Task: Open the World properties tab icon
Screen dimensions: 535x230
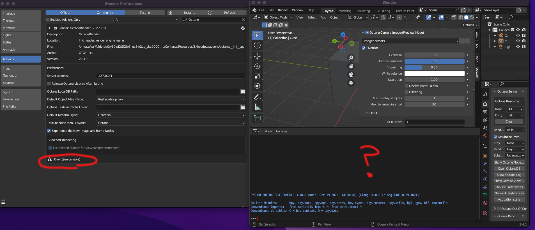Action: pyautogui.click(x=485, y=135)
